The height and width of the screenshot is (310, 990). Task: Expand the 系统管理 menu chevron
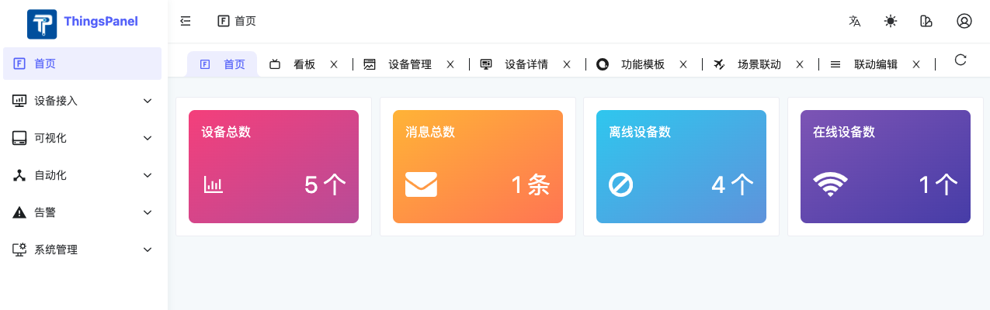[x=148, y=250]
